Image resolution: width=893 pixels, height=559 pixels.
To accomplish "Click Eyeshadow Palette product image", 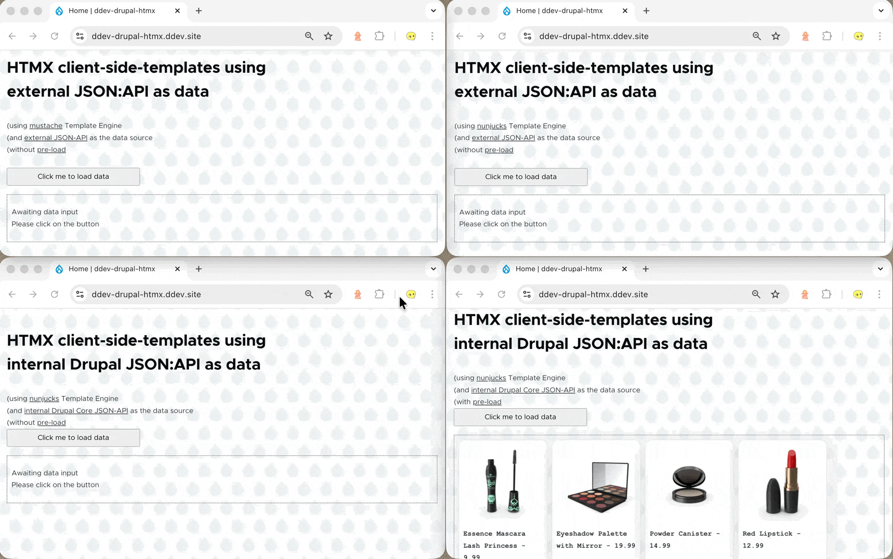I will coord(597,486).
